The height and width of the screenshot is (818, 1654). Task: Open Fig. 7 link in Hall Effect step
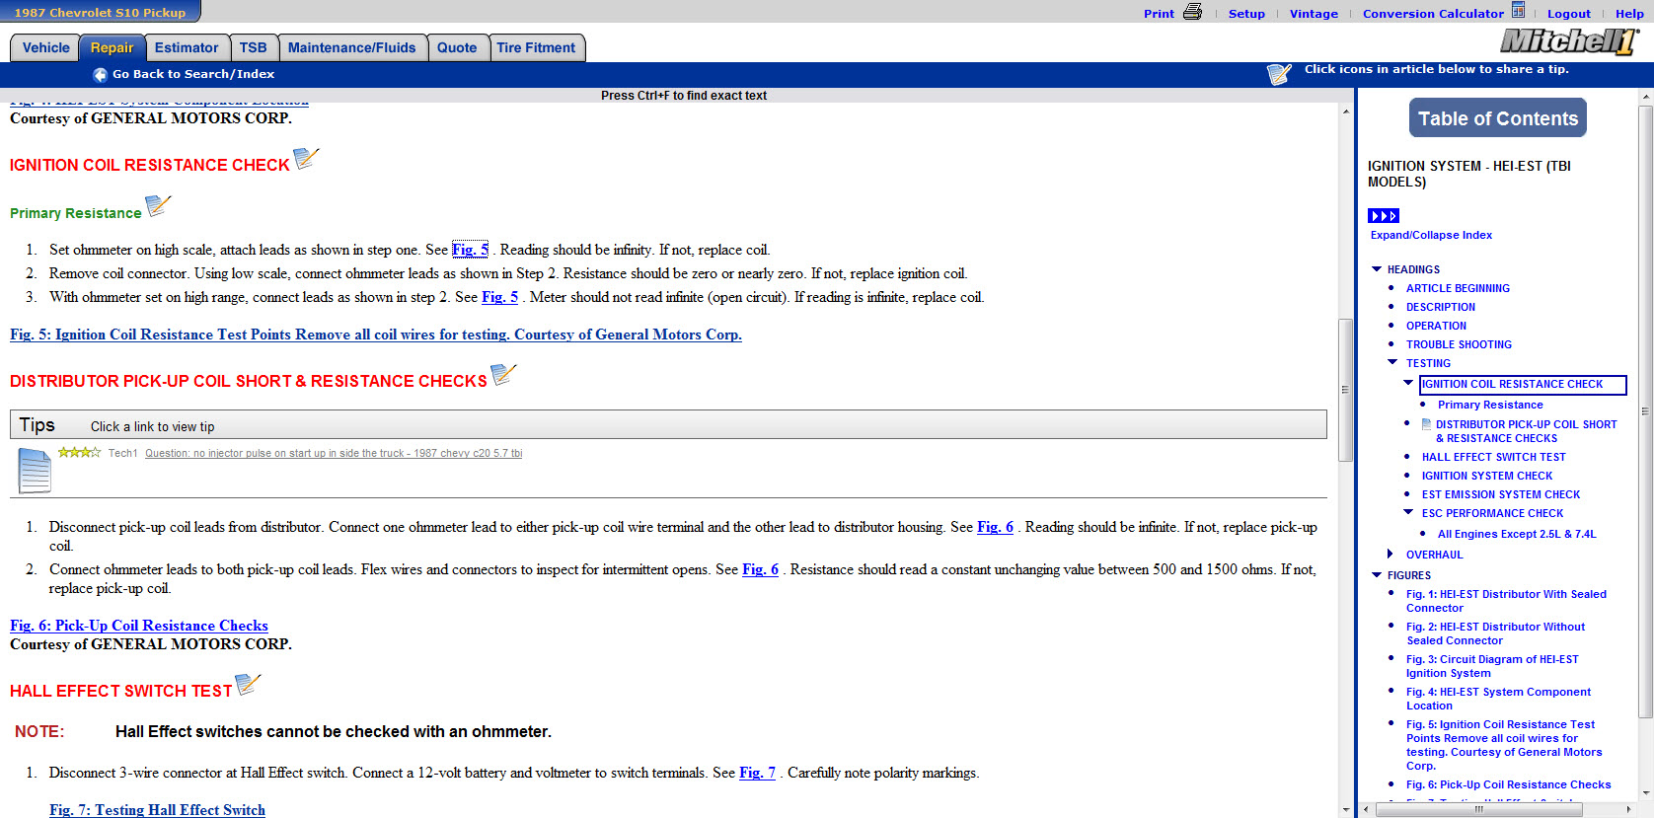(758, 773)
